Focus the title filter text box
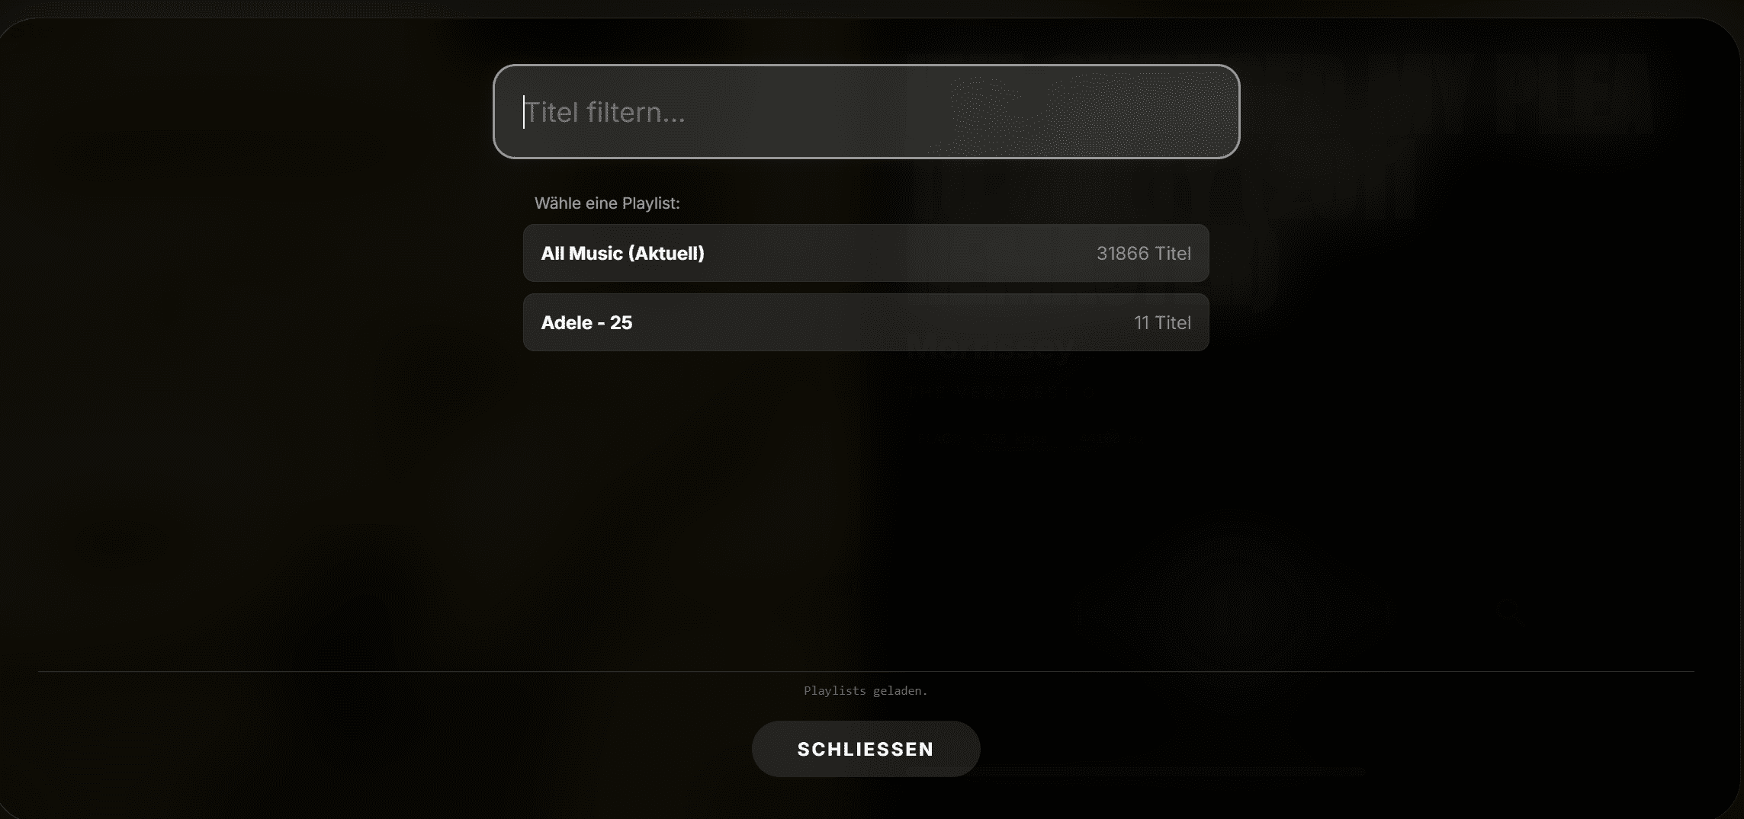 coord(866,112)
